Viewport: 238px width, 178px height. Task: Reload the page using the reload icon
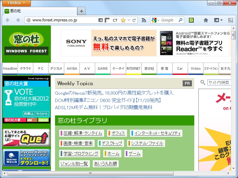(x=134, y=20)
